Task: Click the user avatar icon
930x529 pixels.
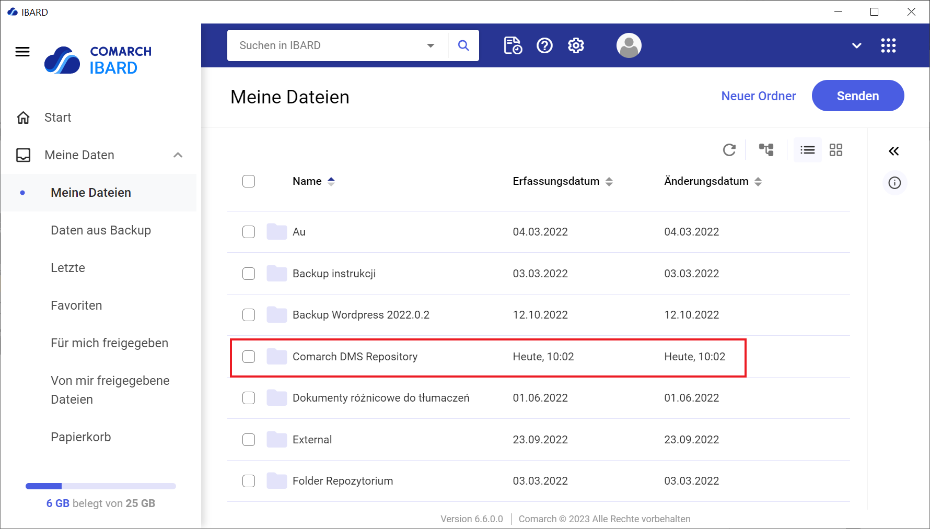Action: [x=629, y=45]
